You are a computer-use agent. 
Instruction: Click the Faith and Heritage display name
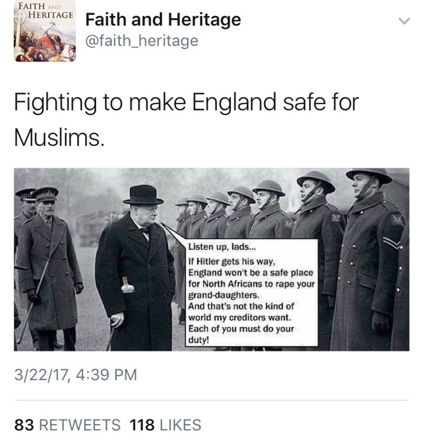pos(163,19)
